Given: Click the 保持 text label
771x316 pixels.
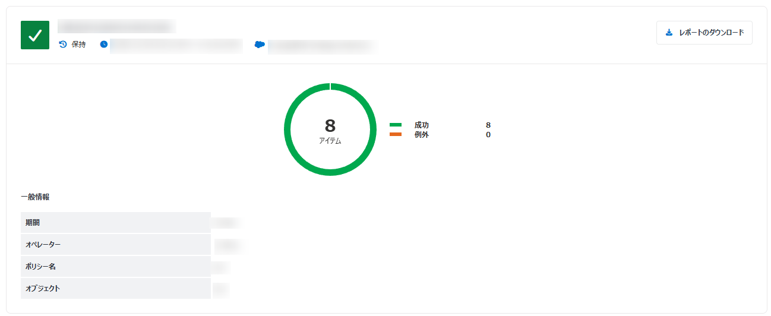Looking at the screenshot, I should (x=78, y=45).
